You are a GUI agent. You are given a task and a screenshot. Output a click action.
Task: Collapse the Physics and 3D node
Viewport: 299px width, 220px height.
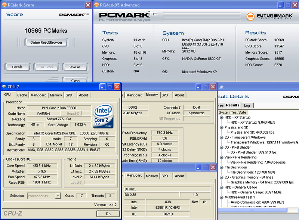(221, 127)
